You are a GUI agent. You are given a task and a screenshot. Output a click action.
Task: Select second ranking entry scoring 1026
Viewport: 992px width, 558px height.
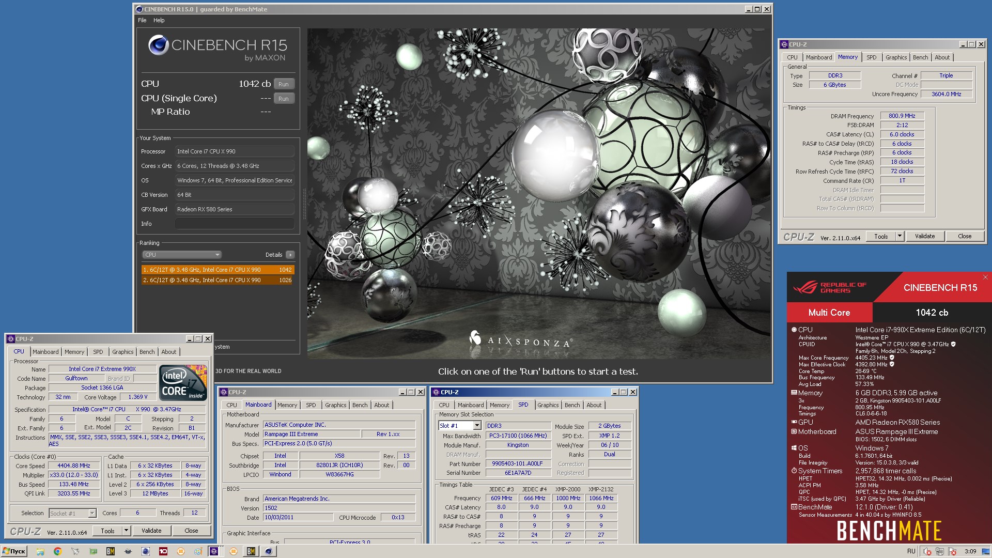(218, 280)
